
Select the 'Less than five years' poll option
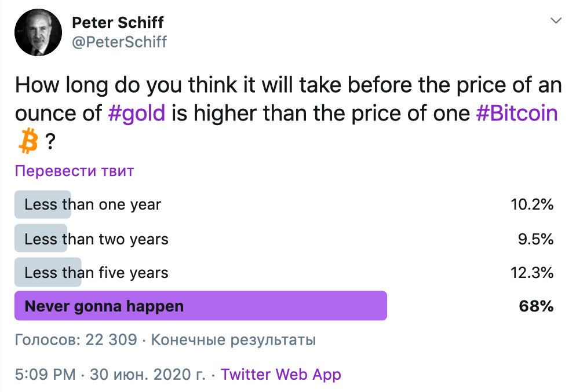[96, 273]
